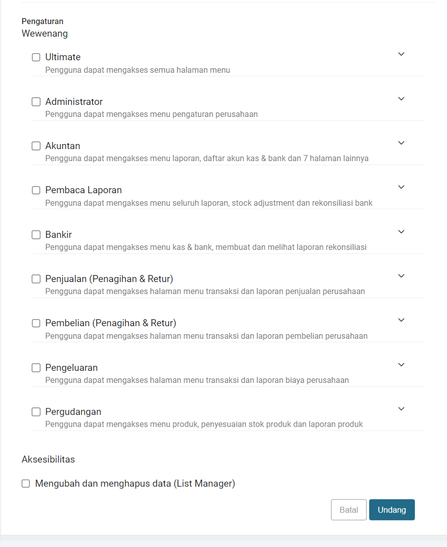This screenshot has height=547, width=447.
Task: Expand the Akuntan role chevron
Action: click(x=401, y=143)
